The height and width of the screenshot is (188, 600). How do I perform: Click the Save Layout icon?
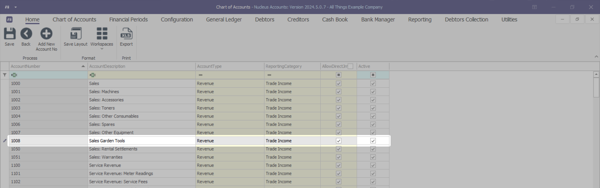click(x=76, y=34)
